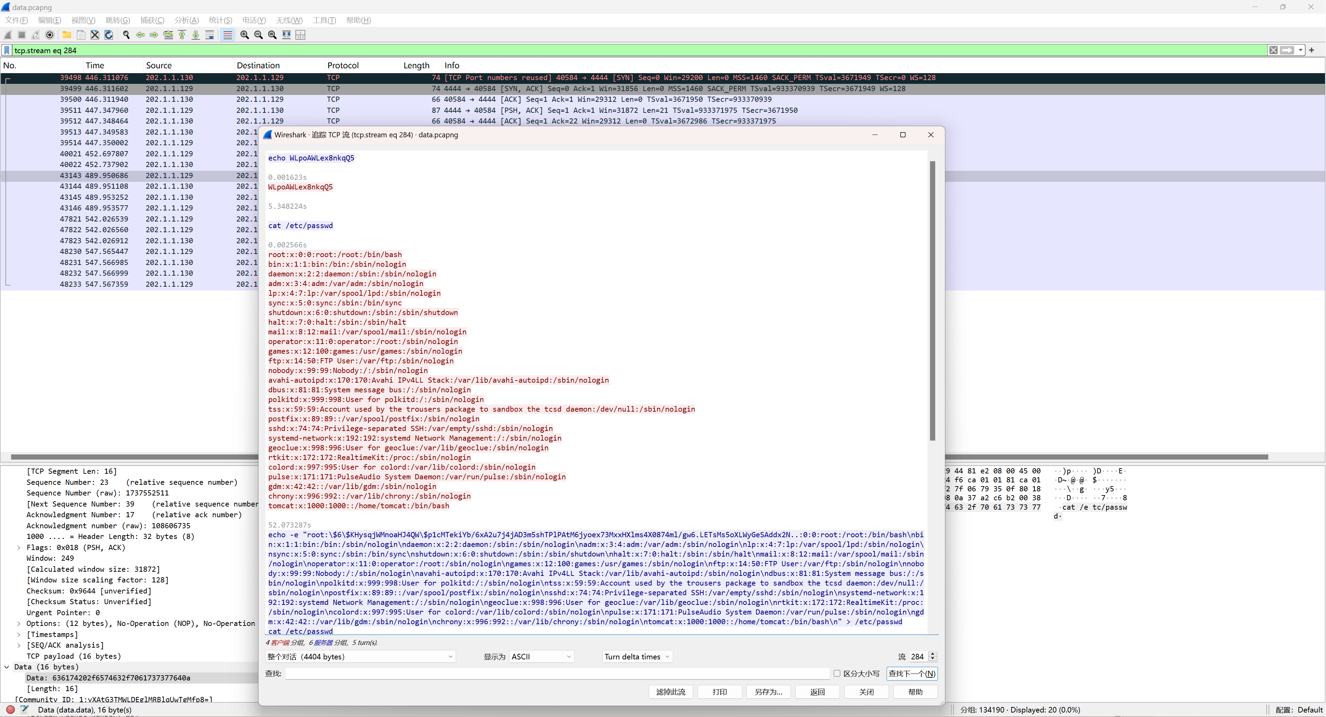This screenshot has width=1326, height=717.
Task: Click the 滤掉此流 button
Action: 670,692
